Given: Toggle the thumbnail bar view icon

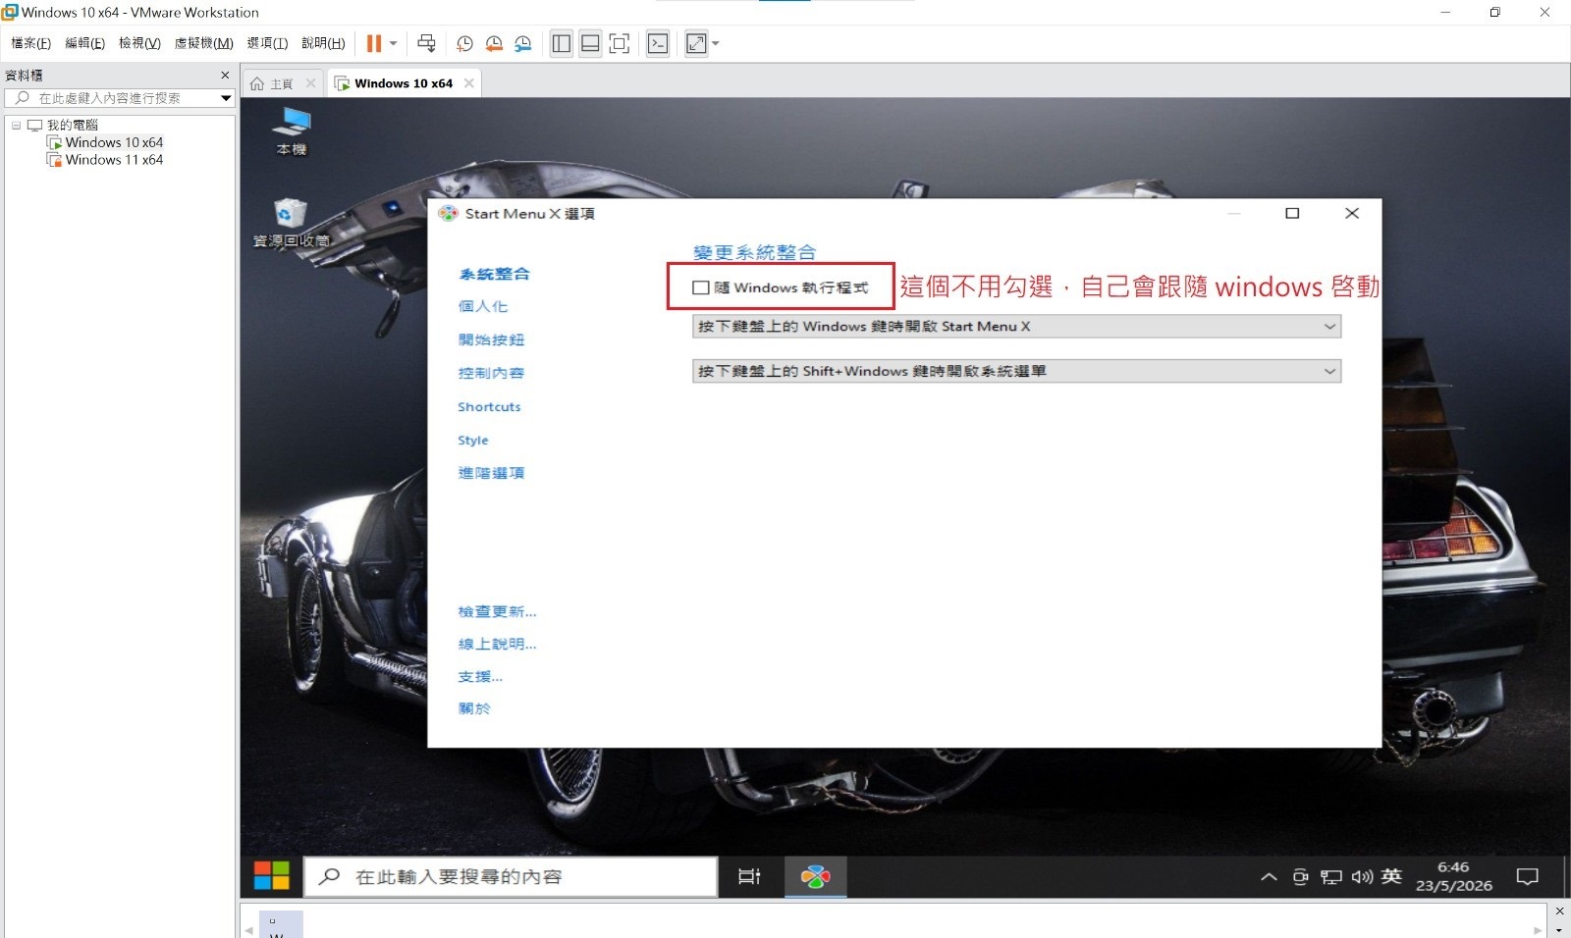Looking at the screenshot, I should (x=590, y=43).
